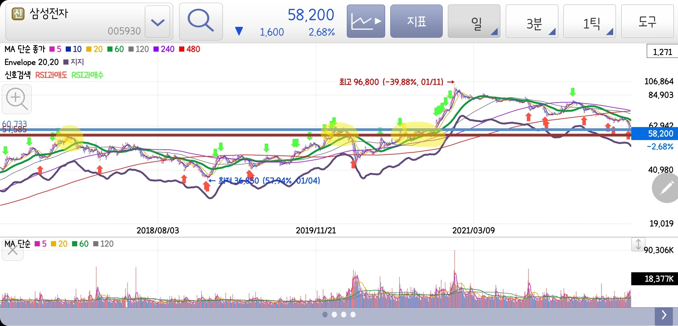Click the MA 120 gray legend in price chart
The height and width of the screenshot is (326, 678).
coord(139,49)
